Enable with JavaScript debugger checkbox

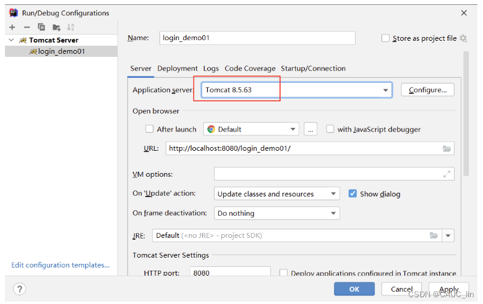click(330, 129)
